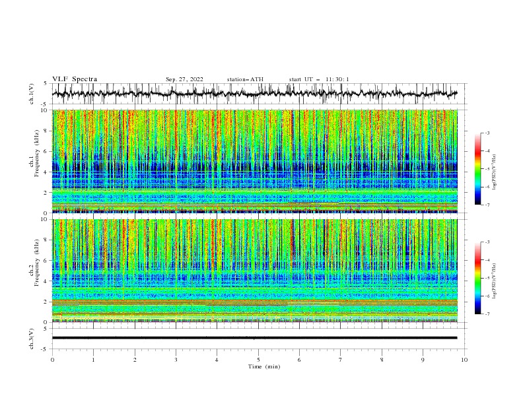
Task: Select the "start UT = 11:30:1" header text
Action: (x=319, y=79)
